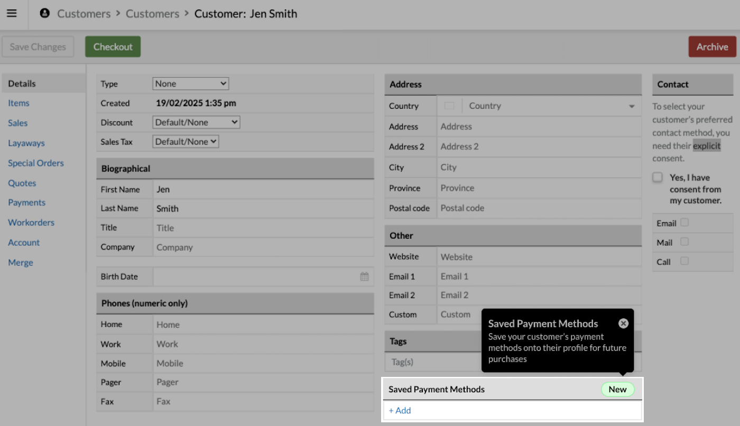The height and width of the screenshot is (426, 740).
Task: Focus the Province input field
Action: coord(539,188)
